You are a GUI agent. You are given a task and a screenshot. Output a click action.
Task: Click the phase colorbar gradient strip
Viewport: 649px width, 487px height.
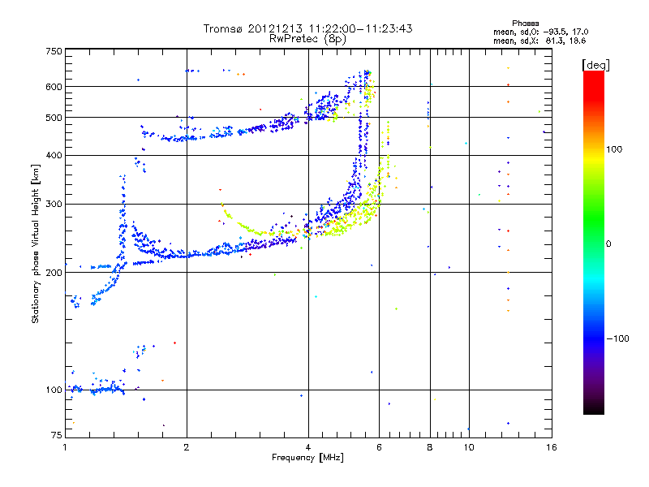pyautogui.click(x=594, y=242)
